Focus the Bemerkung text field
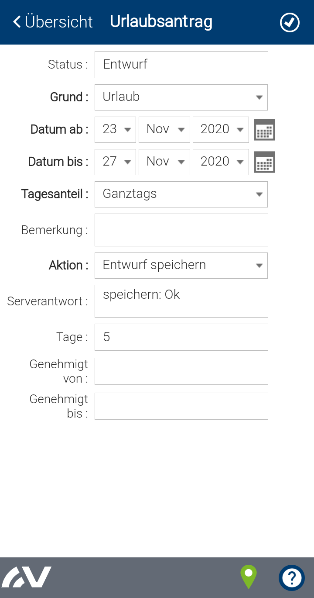314x598 pixels. click(x=181, y=230)
